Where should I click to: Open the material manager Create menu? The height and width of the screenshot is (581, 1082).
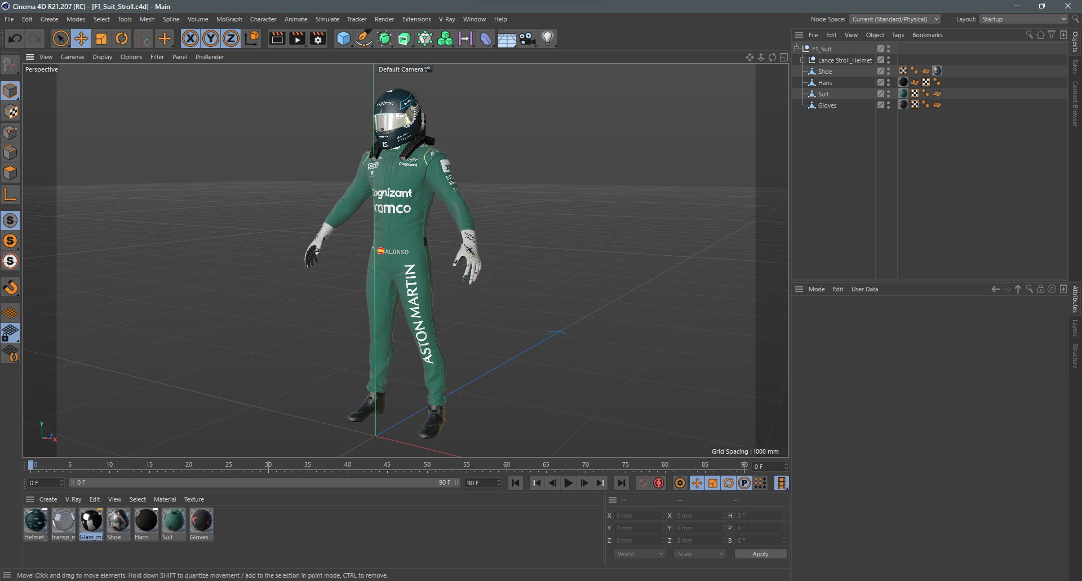[48, 499]
